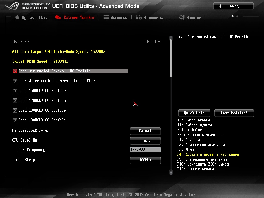Click the BCLK Frequency label
The image size is (264, 198).
click(x=31, y=150)
